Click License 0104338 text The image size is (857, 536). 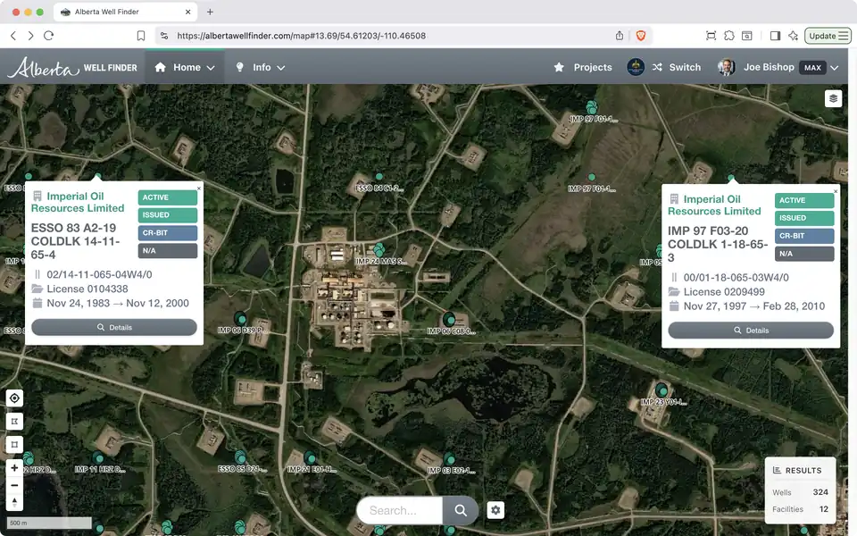tap(87, 289)
